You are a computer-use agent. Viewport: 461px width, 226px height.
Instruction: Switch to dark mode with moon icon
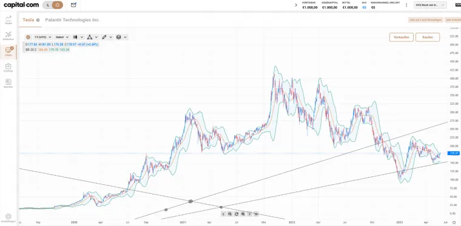point(47,5)
